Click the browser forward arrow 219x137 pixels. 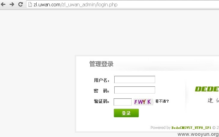coord(12,4)
